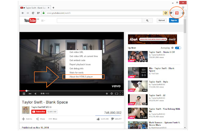Image resolution: width=209 pixels, height=131 pixels.
Task: Toggle the Autoplay switch
Action: point(178,48)
